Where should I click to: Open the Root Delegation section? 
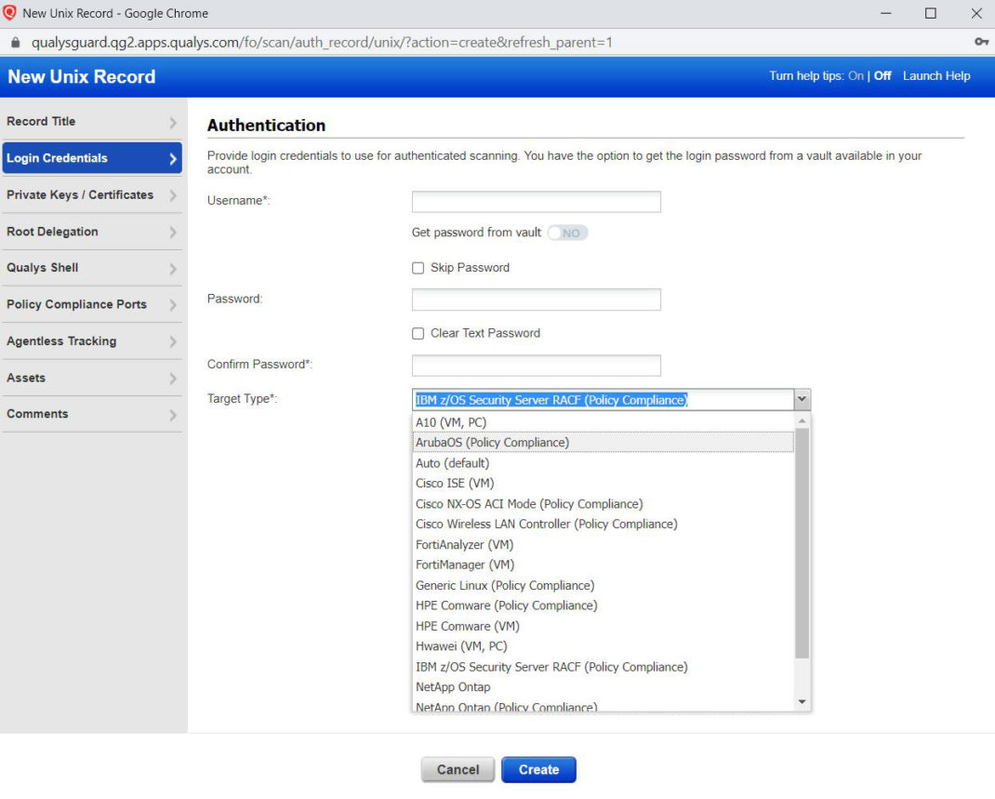point(92,232)
